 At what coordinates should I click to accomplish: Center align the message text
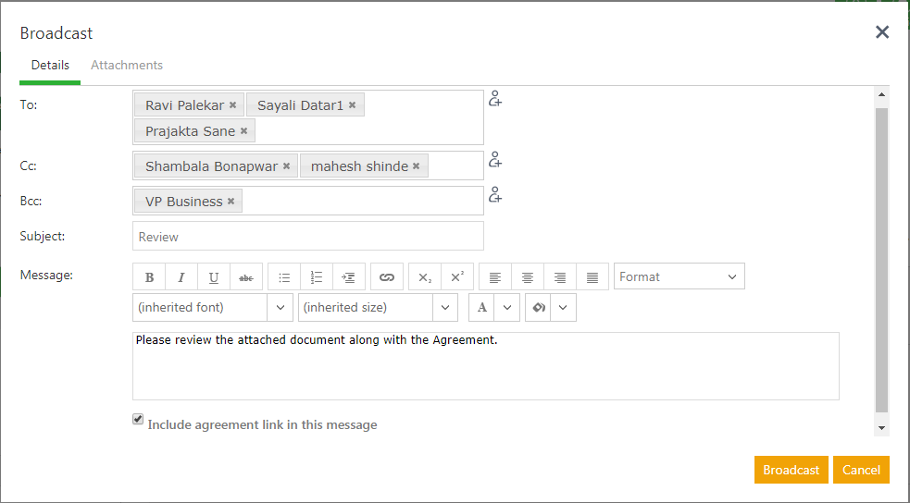(528, 277)
